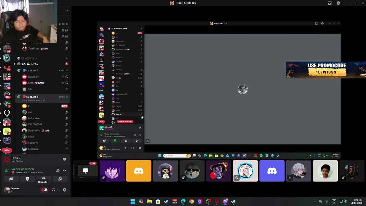Screen dimensions: 366x206
Task: Open the server icon with 16 badge
Action: pyautogui.click(x=7, y=67)
